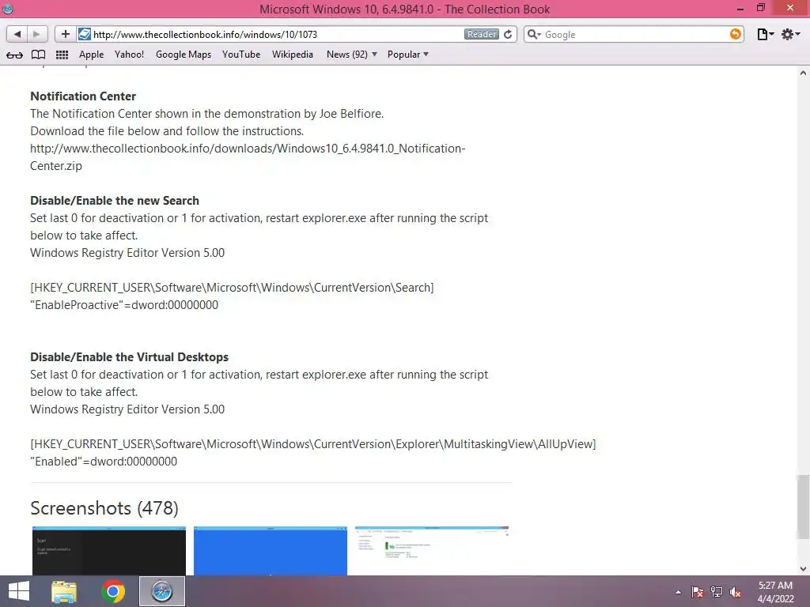Expand the News (92) bookmark folder
The image size is (810, 607).
pyautogui.click(x=352, y=55)
